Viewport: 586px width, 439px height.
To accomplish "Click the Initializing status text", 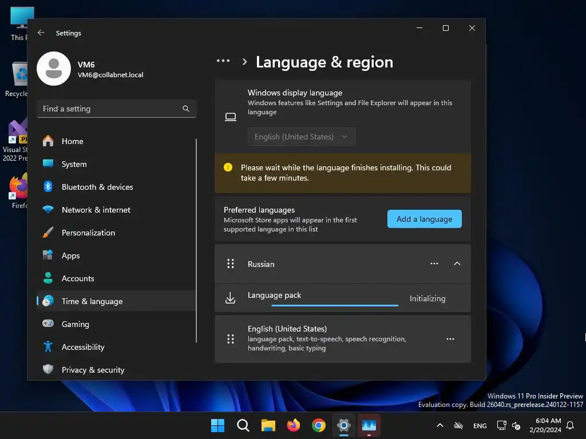I will pyautogui.click(x=427, y=298).
